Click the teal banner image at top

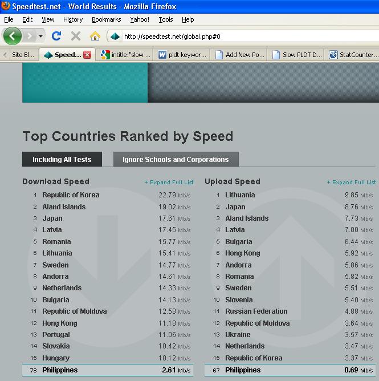coord(85,83)
